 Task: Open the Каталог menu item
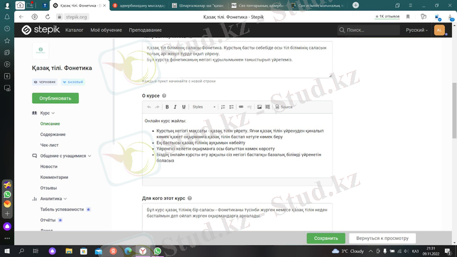[74, 30]
